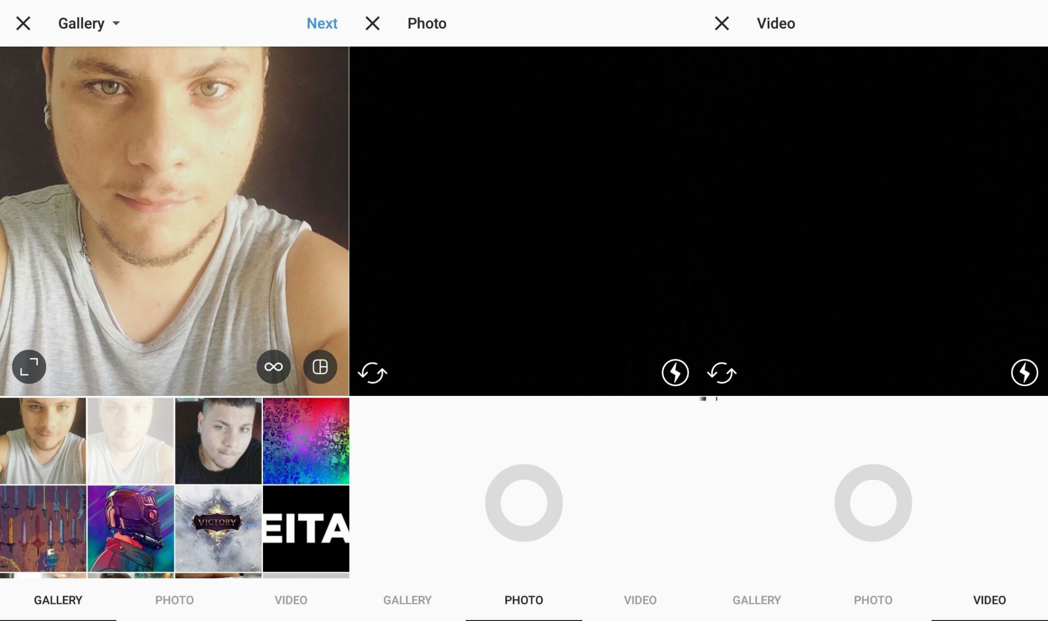This screenshot has width=1048, height=621.
Task: Close the Video screen with X
Action: (x=722, y=24)
